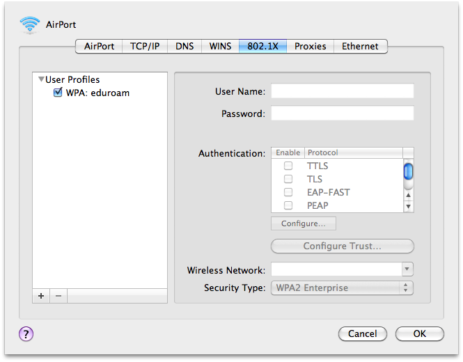Screen dimensions: 463x362
Task: Click the Configure... button
Action: (304, 223)
